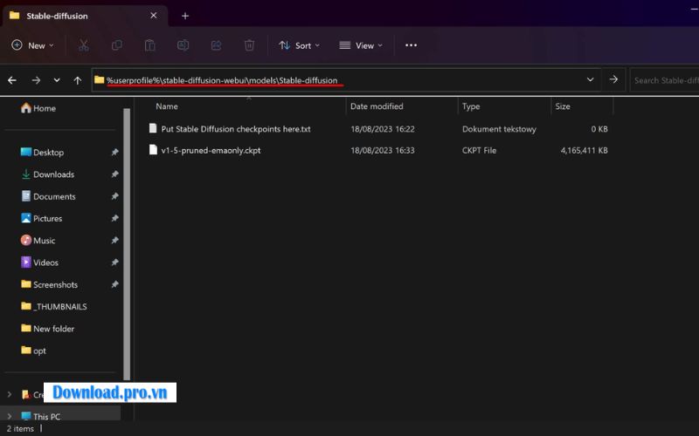Viewport: 699px width, 436px height.
Task: Open Downloads in the sidebar
Action: [47, 174]
